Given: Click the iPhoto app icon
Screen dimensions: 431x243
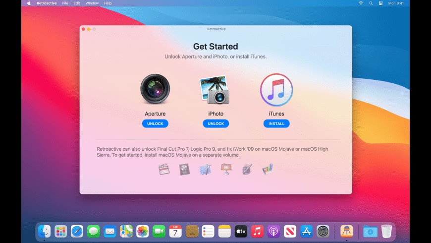Looking at the screenshot, I should 215,90.
